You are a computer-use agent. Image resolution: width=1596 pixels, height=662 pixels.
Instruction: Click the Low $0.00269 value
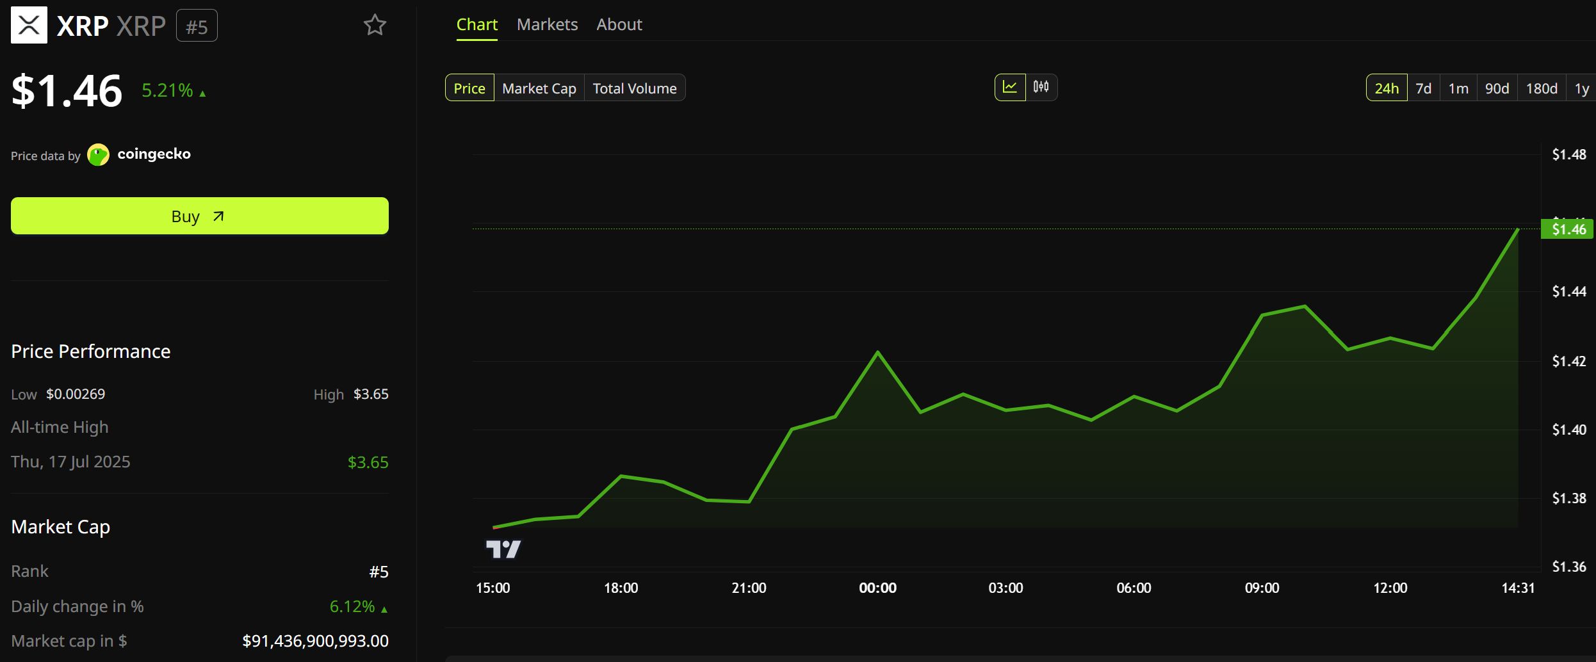pyautogui.click(x=76, y=394)
